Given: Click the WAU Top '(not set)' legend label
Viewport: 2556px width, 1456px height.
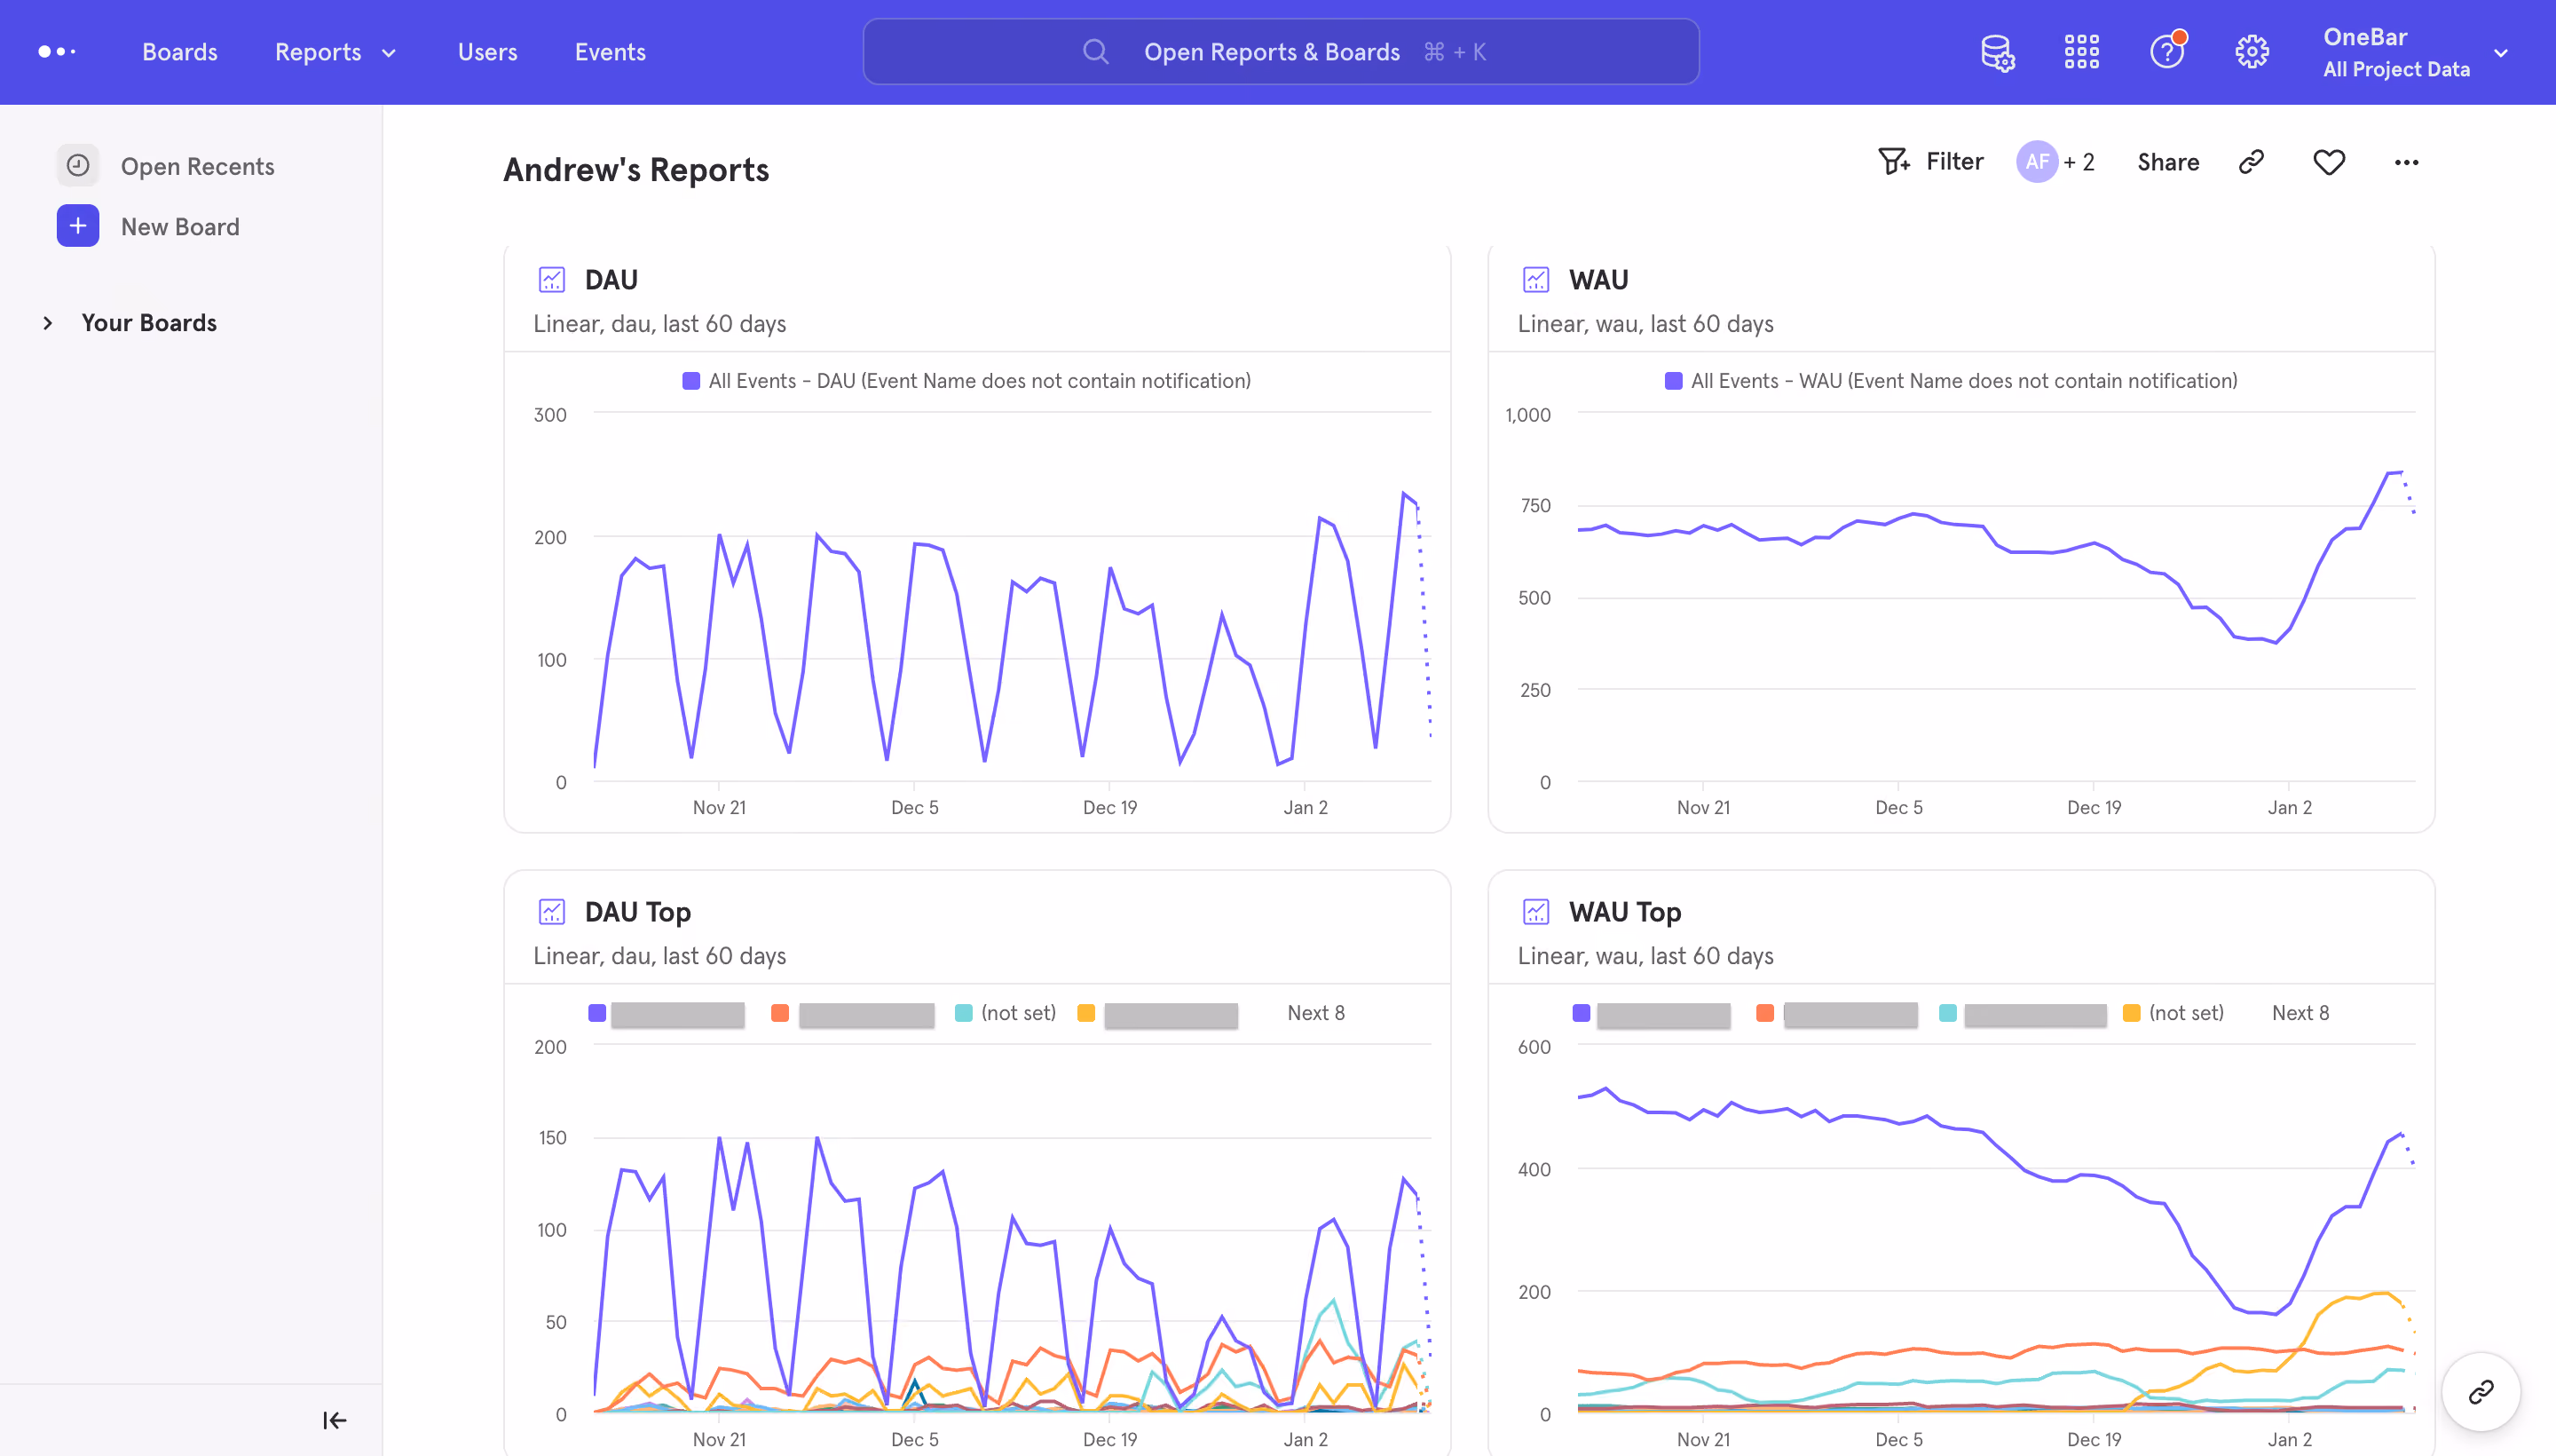Looking at the screenshot, I should (2186, 1013).
